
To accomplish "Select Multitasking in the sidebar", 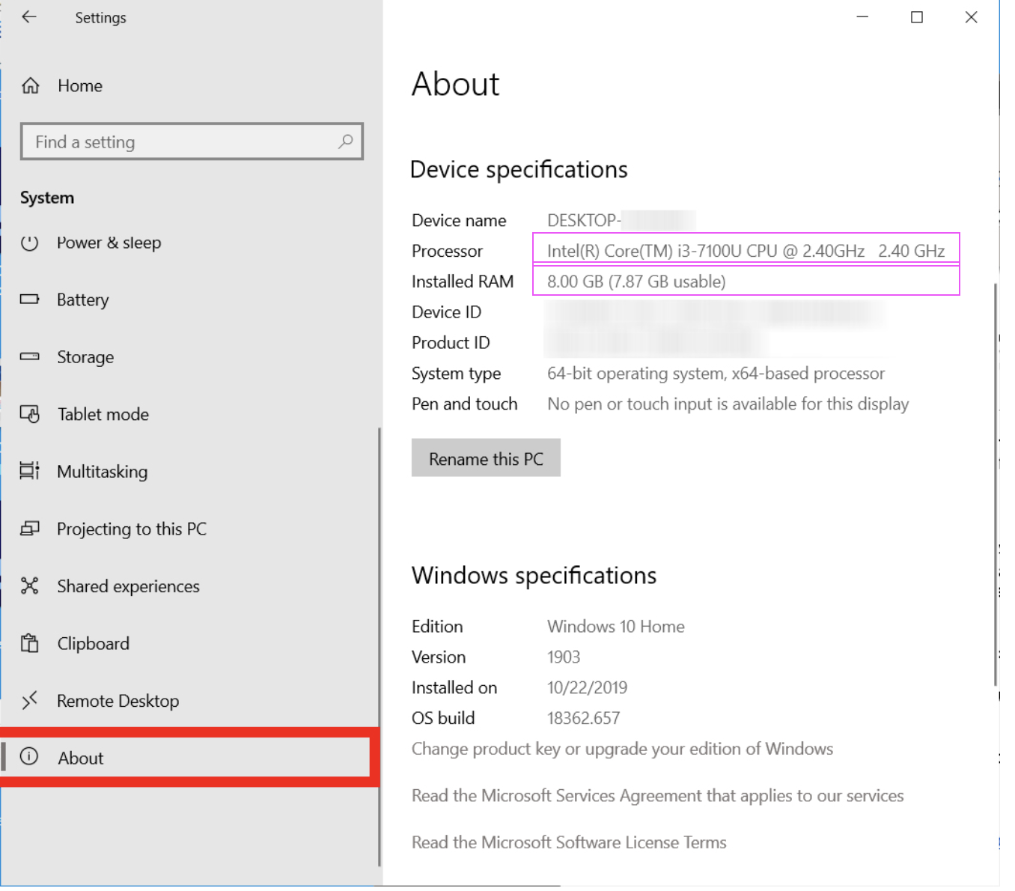I will pyautogui.click(x=103, y=472).
